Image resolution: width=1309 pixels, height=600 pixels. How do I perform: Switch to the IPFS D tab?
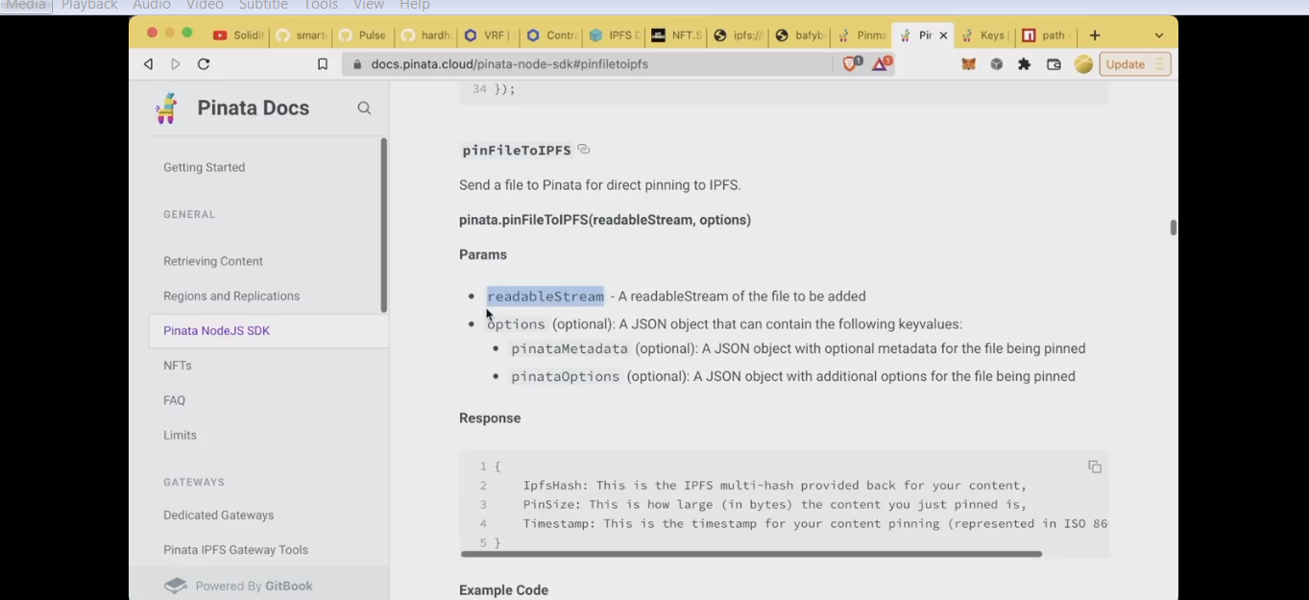614,36
